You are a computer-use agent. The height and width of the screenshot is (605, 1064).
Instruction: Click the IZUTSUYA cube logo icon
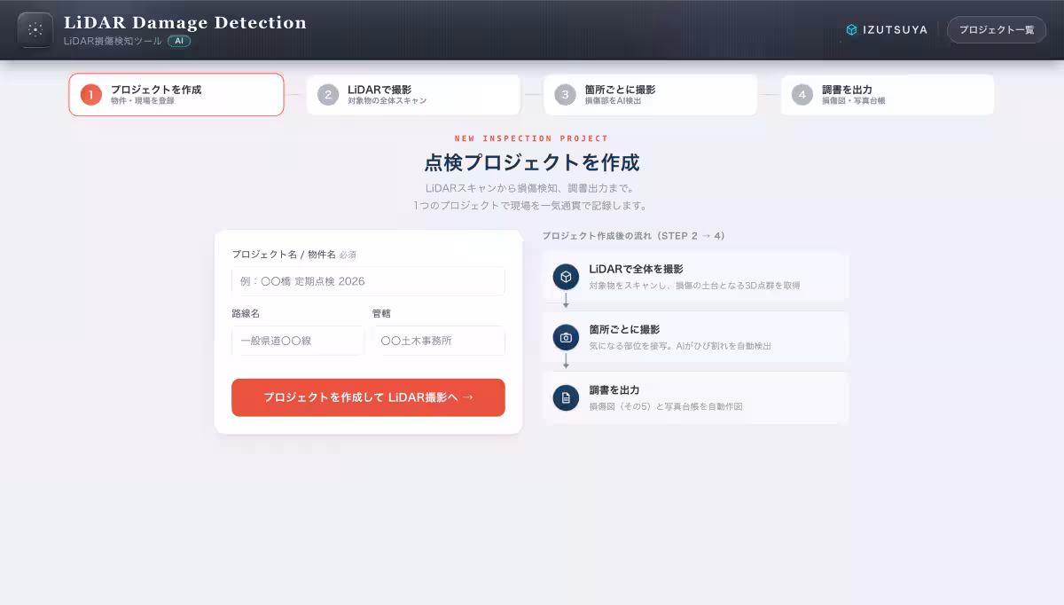click(851, 29)
